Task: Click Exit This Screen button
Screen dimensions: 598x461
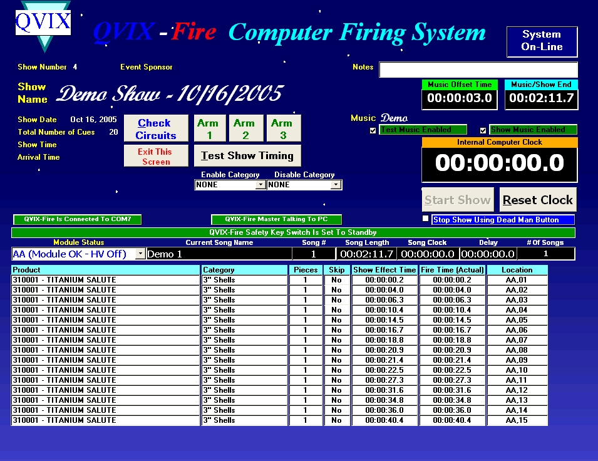Action: (156, 156)
